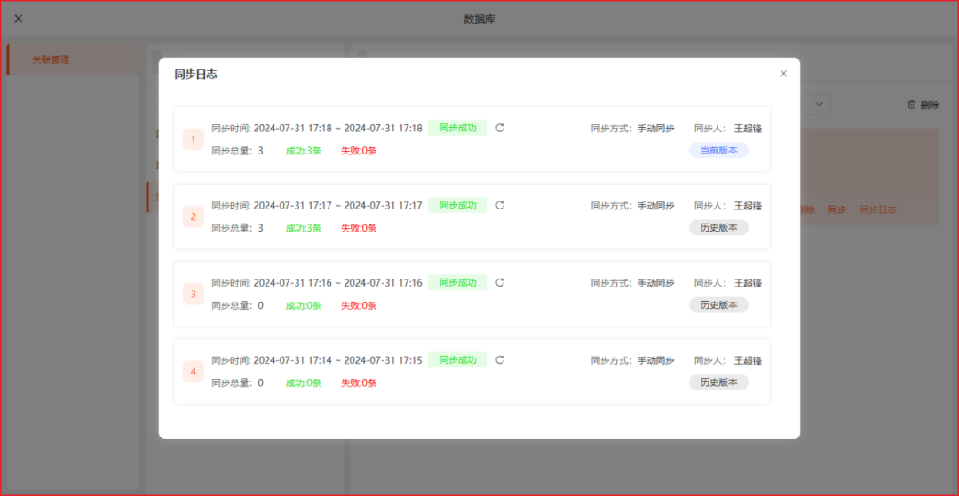The image size is (959, 496).
Task: Click syncer name 王超锋 in entry 2
Action: (748, 206)
